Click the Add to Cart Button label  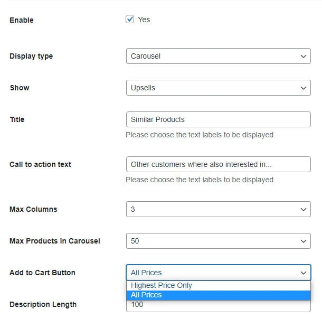[42, 273]
